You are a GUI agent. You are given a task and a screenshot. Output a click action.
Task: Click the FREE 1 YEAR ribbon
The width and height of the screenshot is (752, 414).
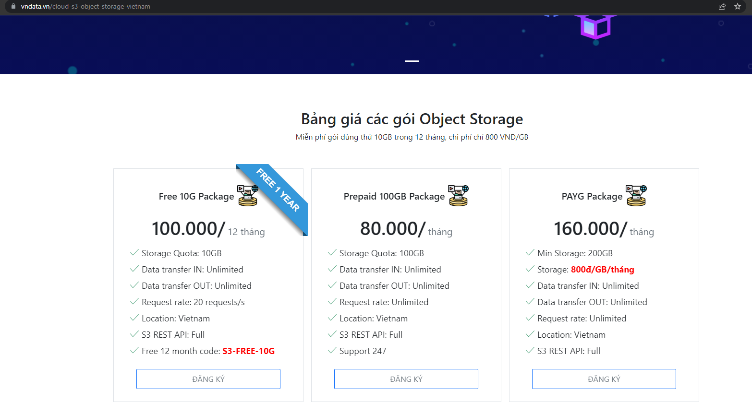tap(278, 190)
